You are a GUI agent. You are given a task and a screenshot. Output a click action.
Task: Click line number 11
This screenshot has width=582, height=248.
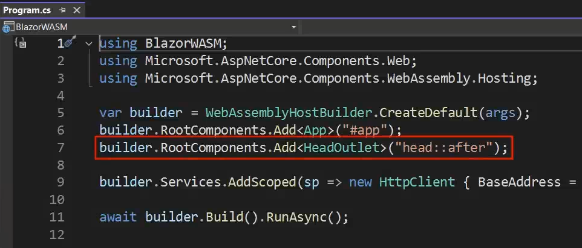coord(57,217)
